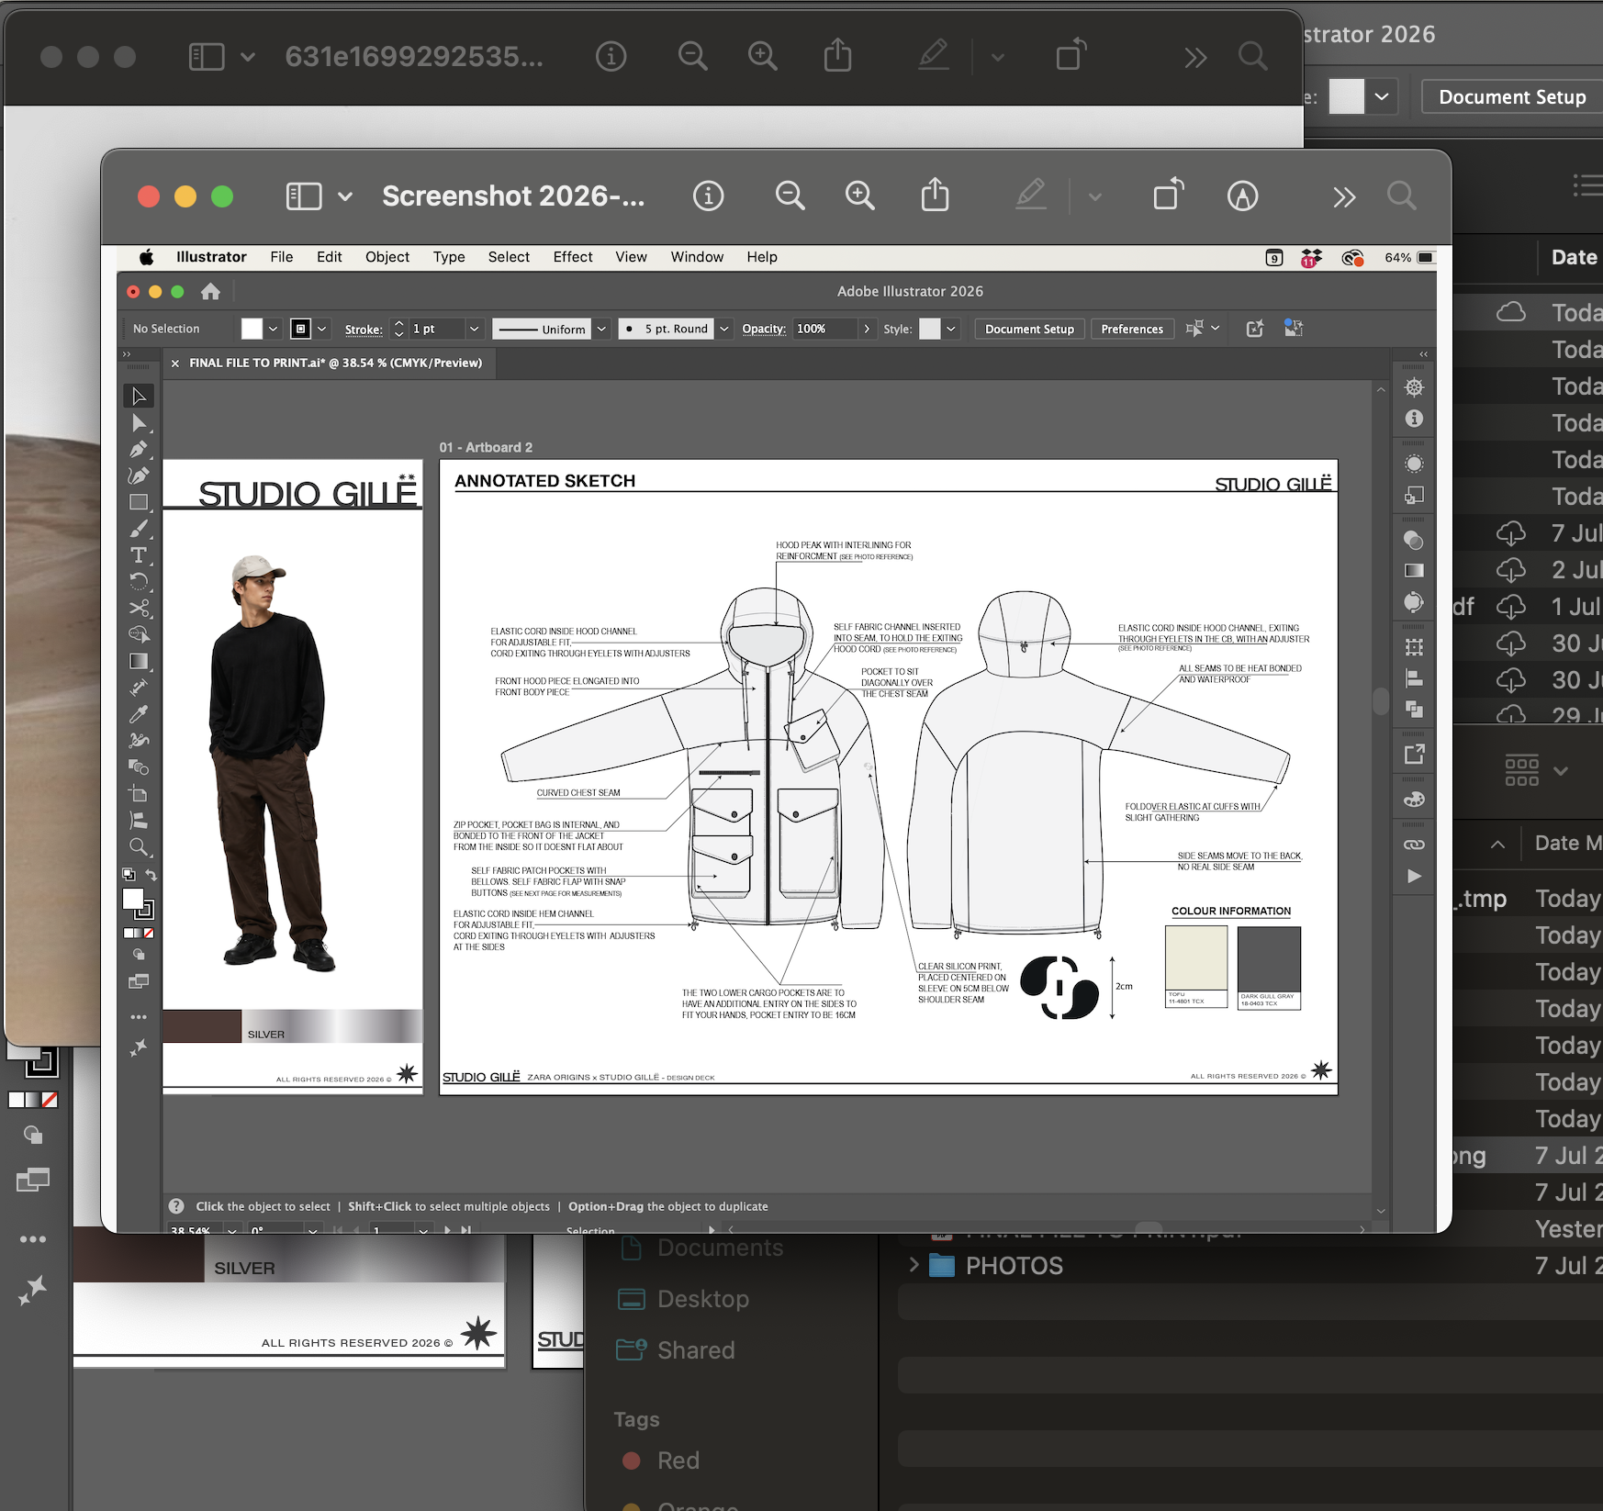Viewport: 1603px width, 1511px height.
Task: Open the Dropbox menu bar icon
Action: click(x=1311, y=258)
